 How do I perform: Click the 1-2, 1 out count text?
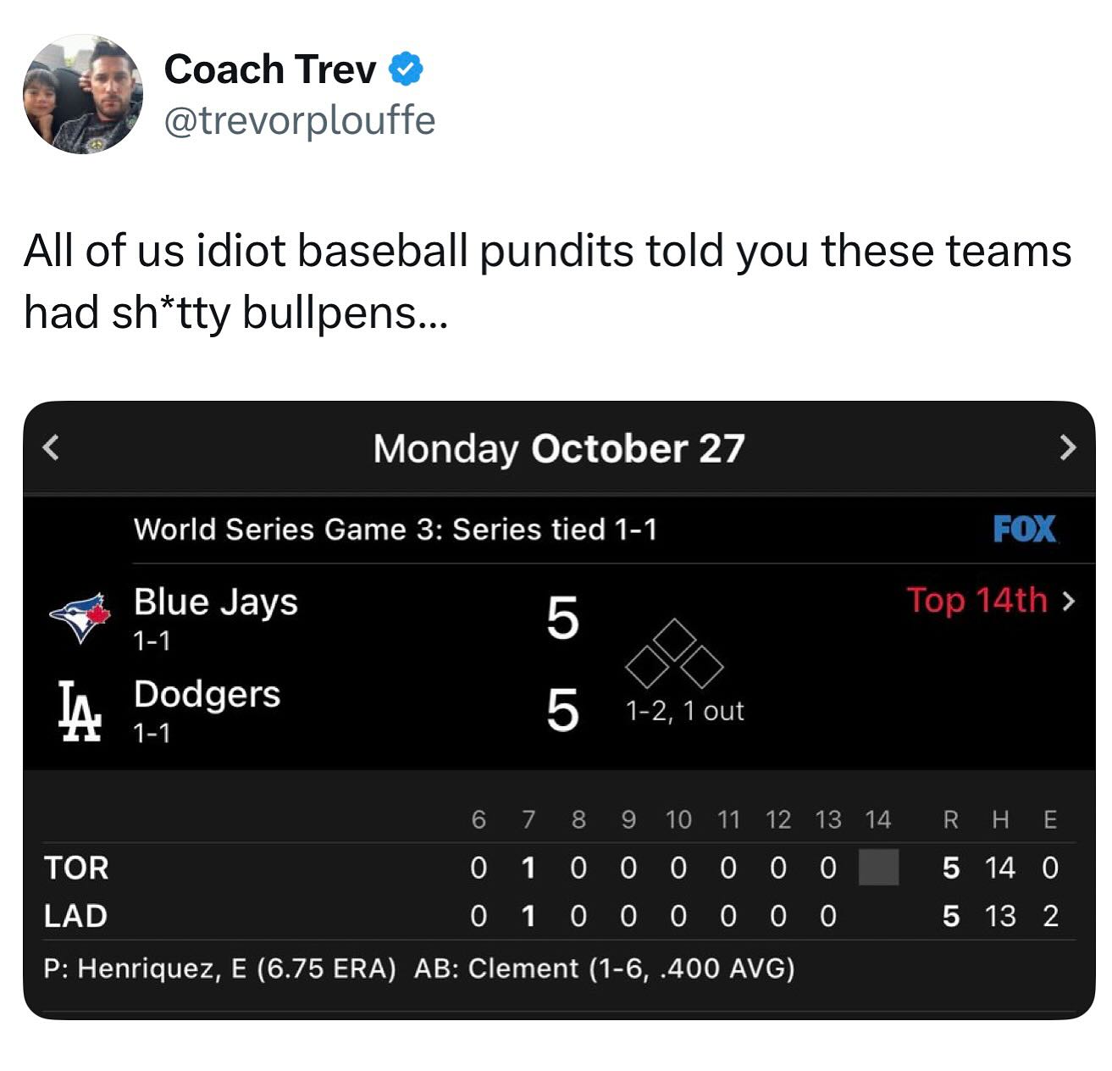point(684,711)
